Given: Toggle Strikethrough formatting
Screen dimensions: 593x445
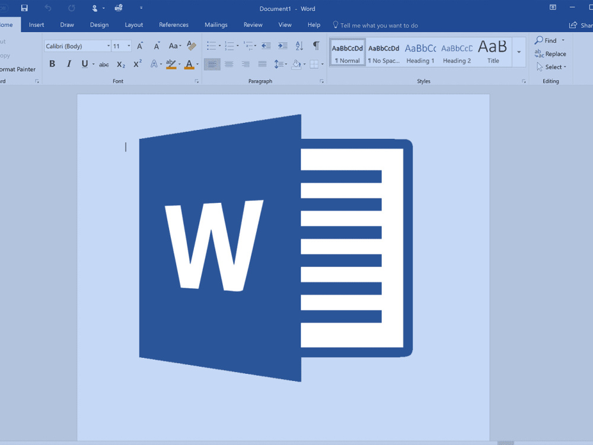Looking at the screenshot, I should tap(104, 65).
